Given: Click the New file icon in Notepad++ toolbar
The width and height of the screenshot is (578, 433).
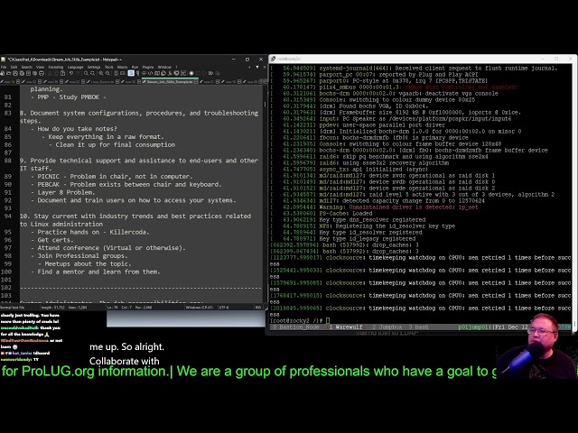Looking at the screenshot, I should point(2,73).
